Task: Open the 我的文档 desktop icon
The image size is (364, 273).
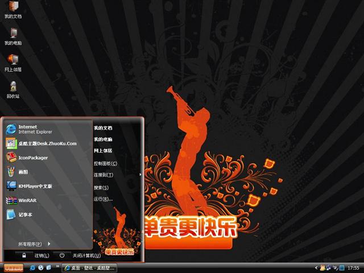Action: [13, 9]
